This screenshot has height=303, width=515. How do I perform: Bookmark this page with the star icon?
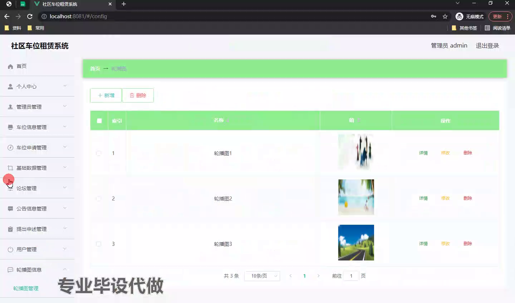[x=445, y=16]
